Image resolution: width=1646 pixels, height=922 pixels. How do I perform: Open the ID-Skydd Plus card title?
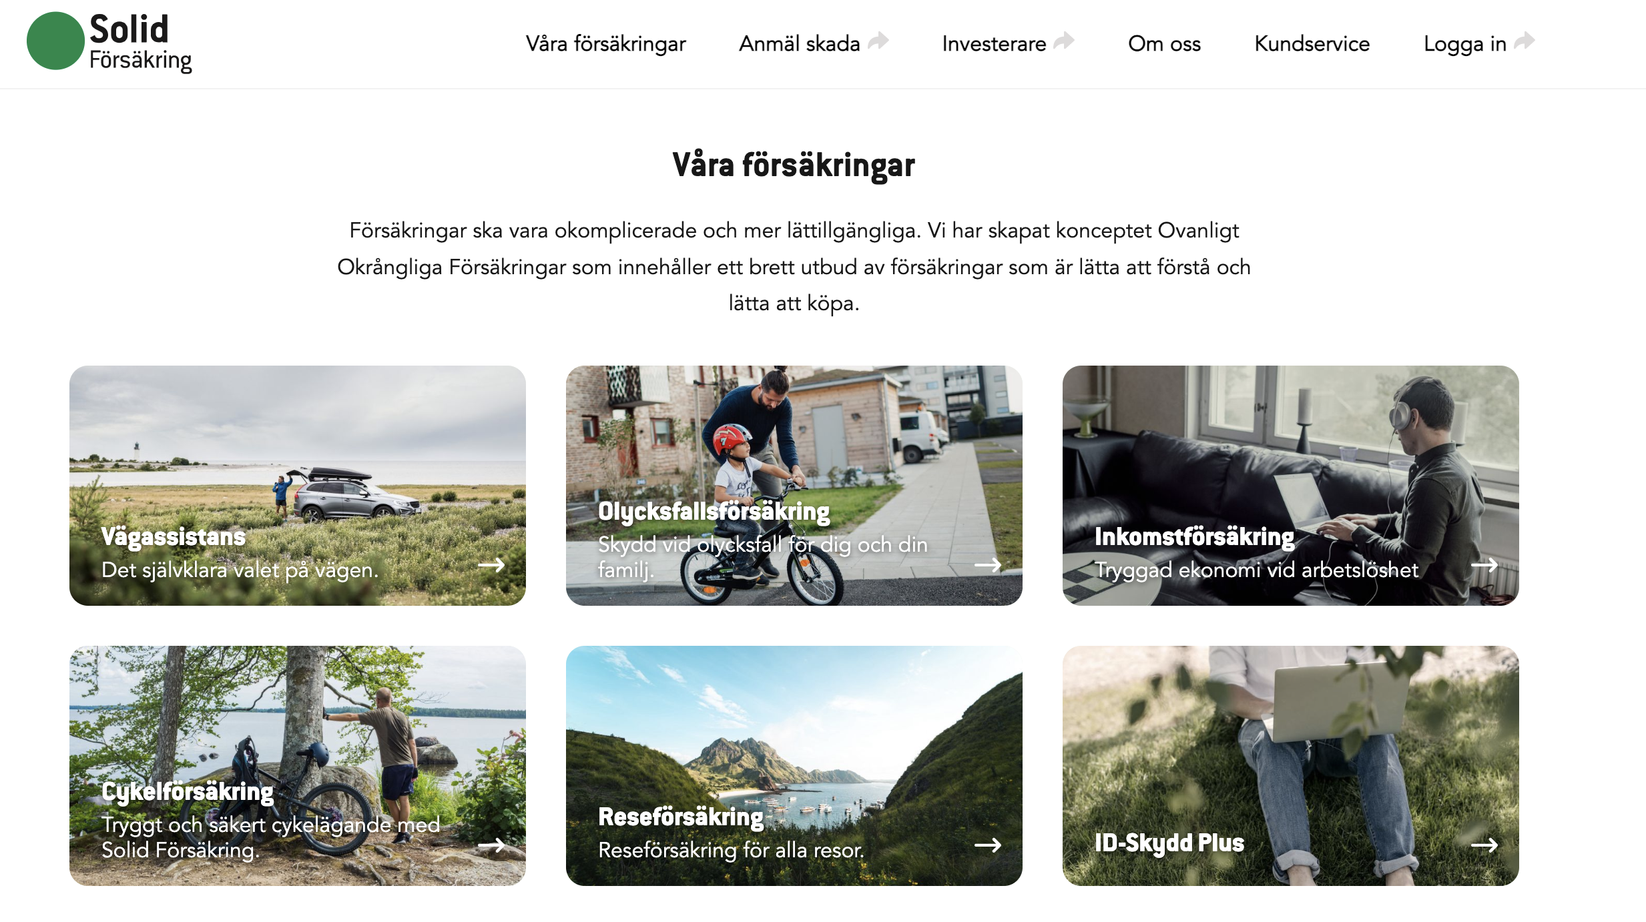tap(1169, 843)
